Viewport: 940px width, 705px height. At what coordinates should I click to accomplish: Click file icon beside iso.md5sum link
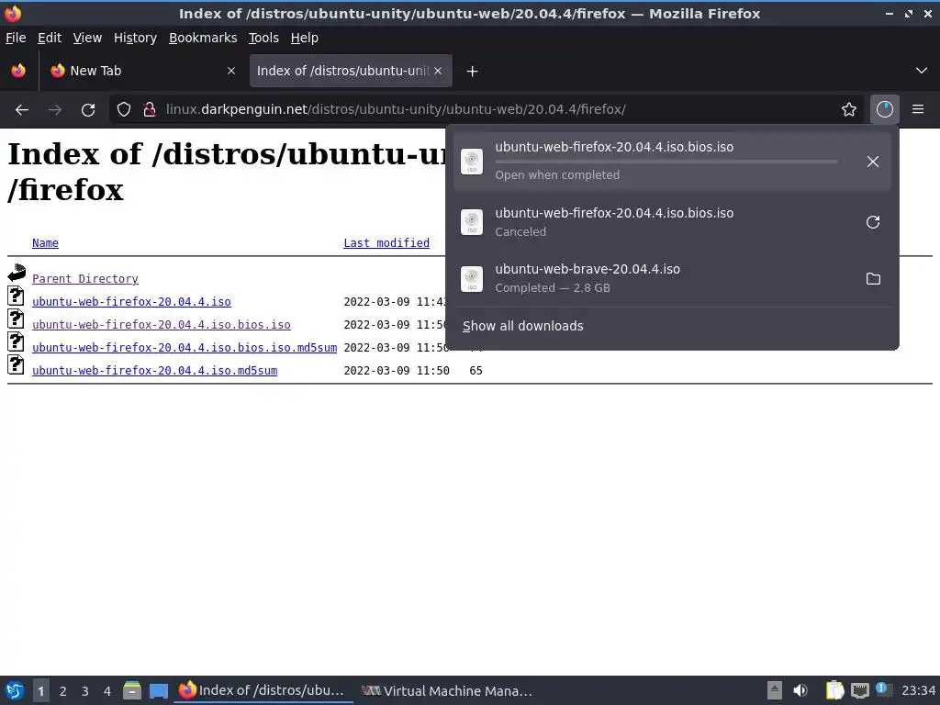(16, 365)
